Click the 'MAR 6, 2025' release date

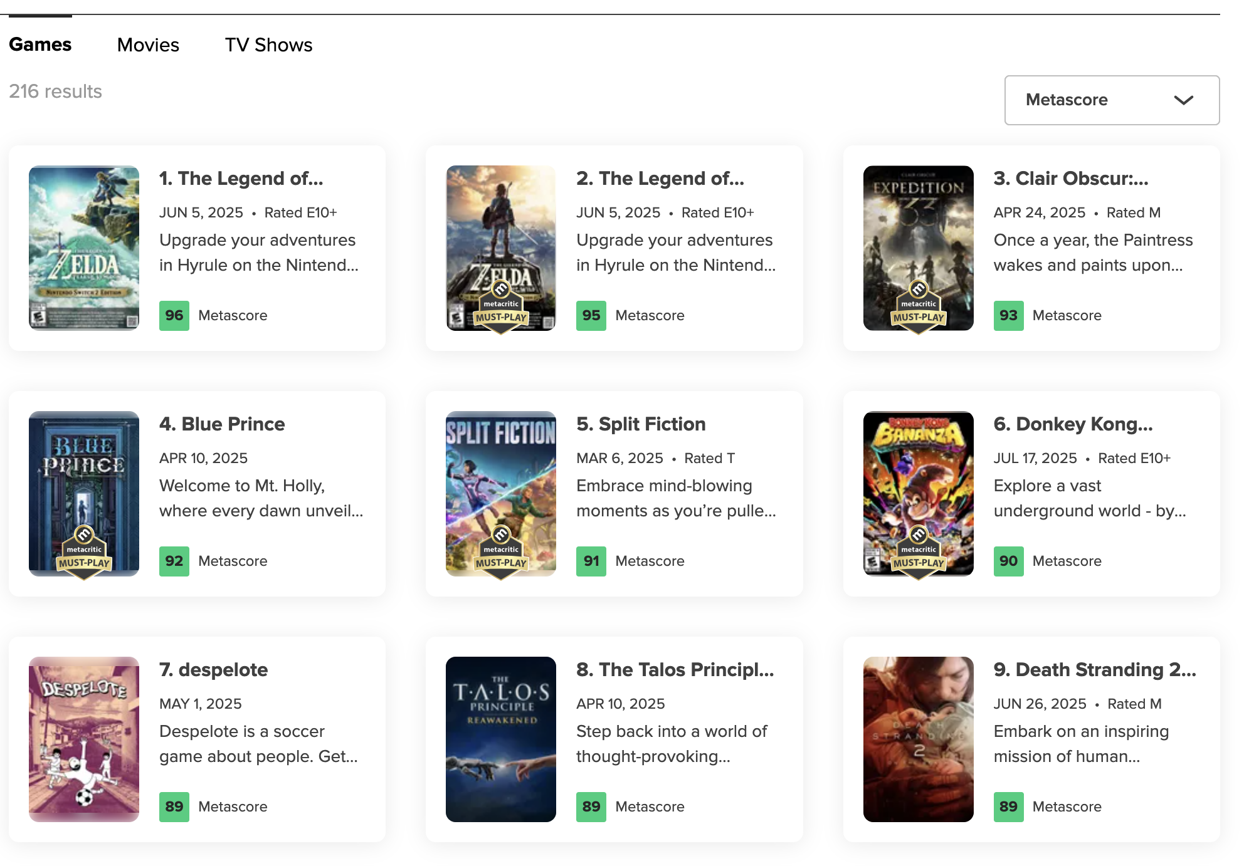click(x=619, y=458)
